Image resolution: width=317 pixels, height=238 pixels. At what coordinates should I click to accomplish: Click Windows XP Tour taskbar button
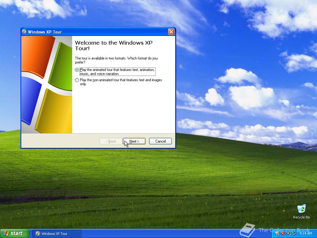coord(57,234)
